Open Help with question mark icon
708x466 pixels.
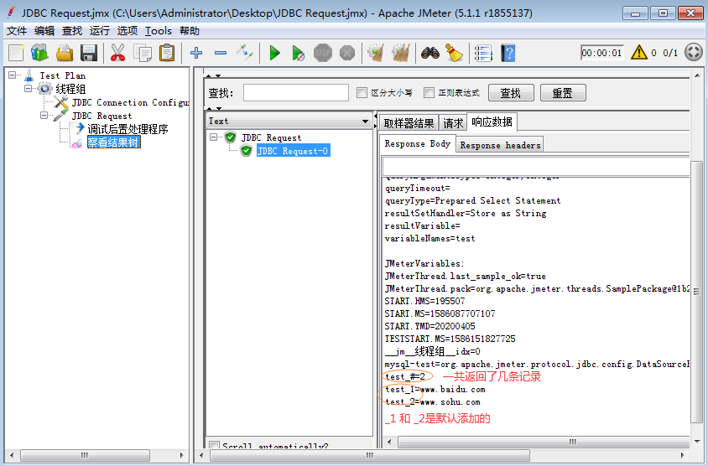click(508, 53)
